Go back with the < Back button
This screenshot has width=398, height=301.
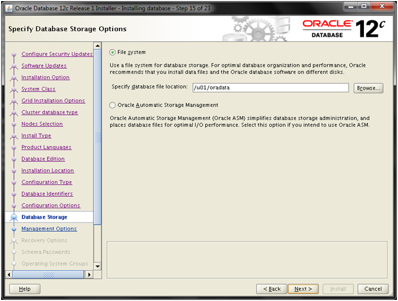click(272, 289)
